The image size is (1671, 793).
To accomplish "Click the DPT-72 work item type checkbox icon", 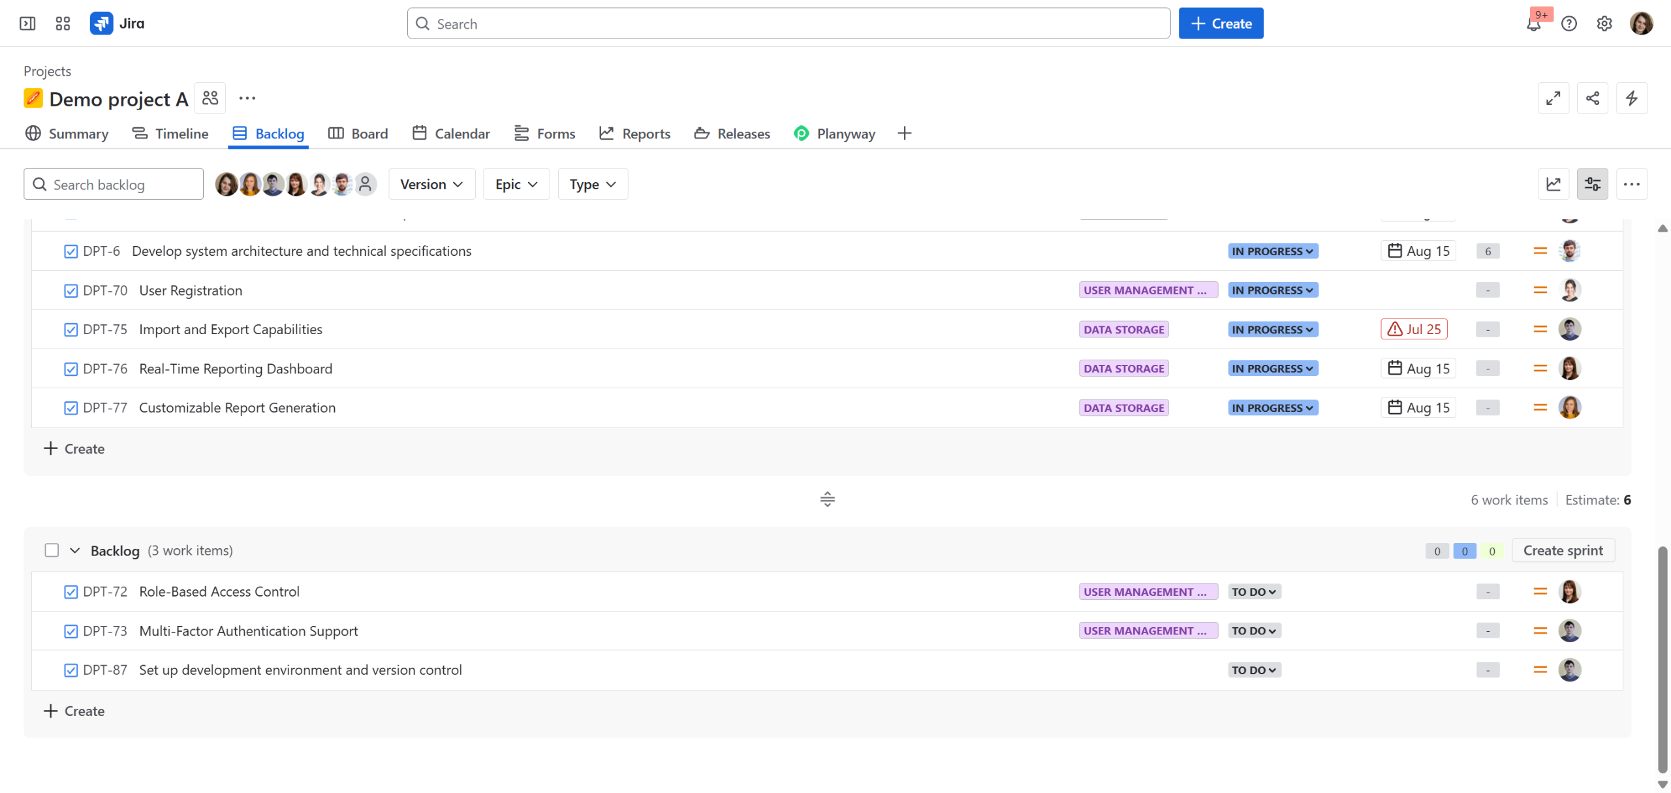I will [x=71, y=592].
